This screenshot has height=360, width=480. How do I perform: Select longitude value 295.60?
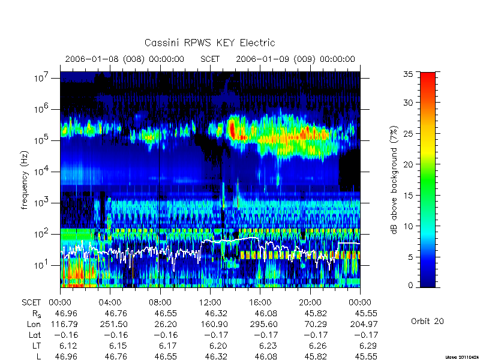click(x=264, y=324)
